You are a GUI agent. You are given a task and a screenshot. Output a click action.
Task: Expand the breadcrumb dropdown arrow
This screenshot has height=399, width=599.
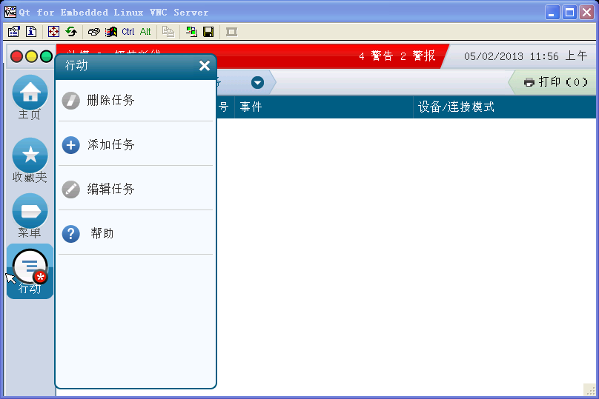point(257,82)
